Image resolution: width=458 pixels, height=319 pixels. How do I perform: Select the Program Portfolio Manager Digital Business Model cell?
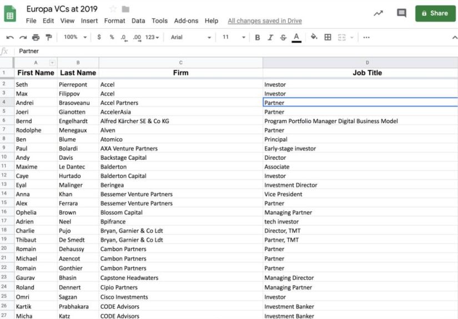coord(360,121)
